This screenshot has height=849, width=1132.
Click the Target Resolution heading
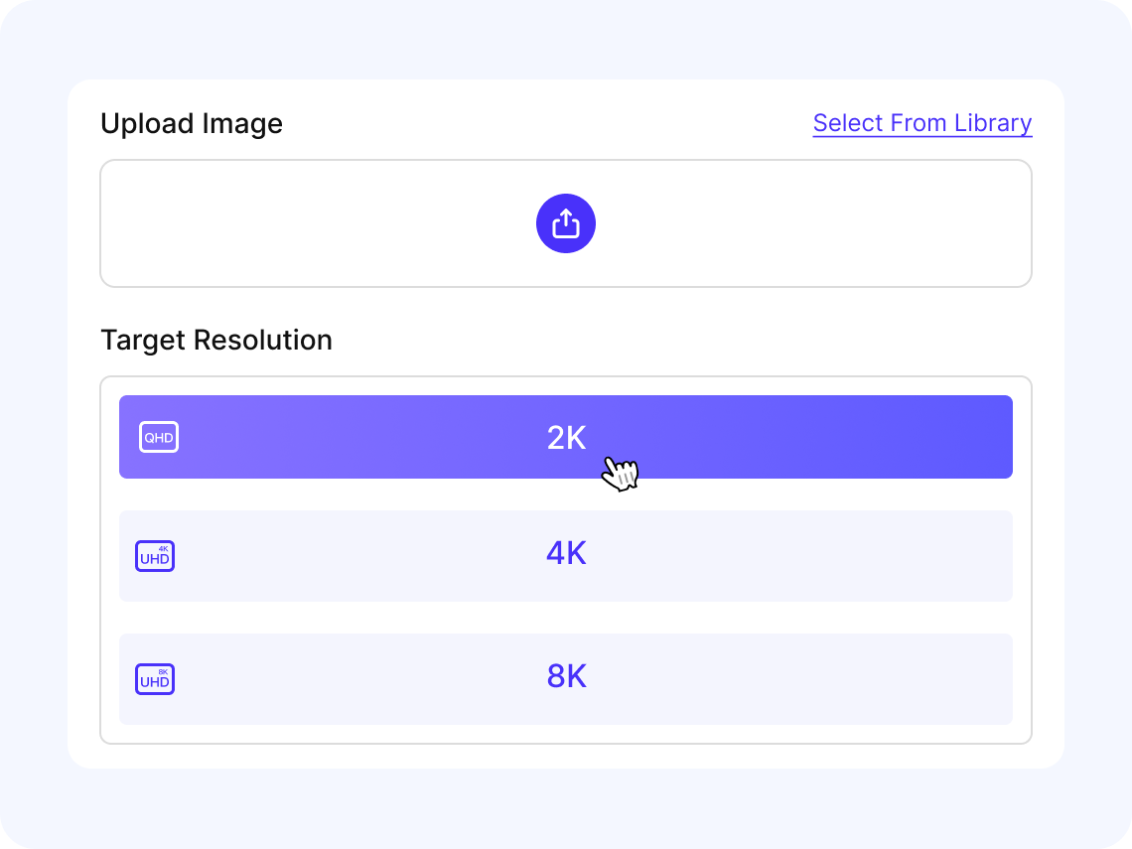click(216, 340)
